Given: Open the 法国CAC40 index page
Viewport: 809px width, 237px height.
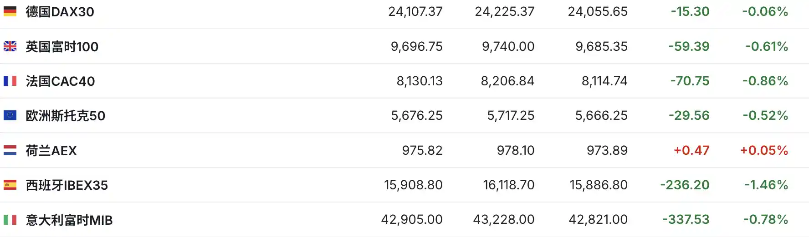Looking at the screenshot, I should 60,81.
